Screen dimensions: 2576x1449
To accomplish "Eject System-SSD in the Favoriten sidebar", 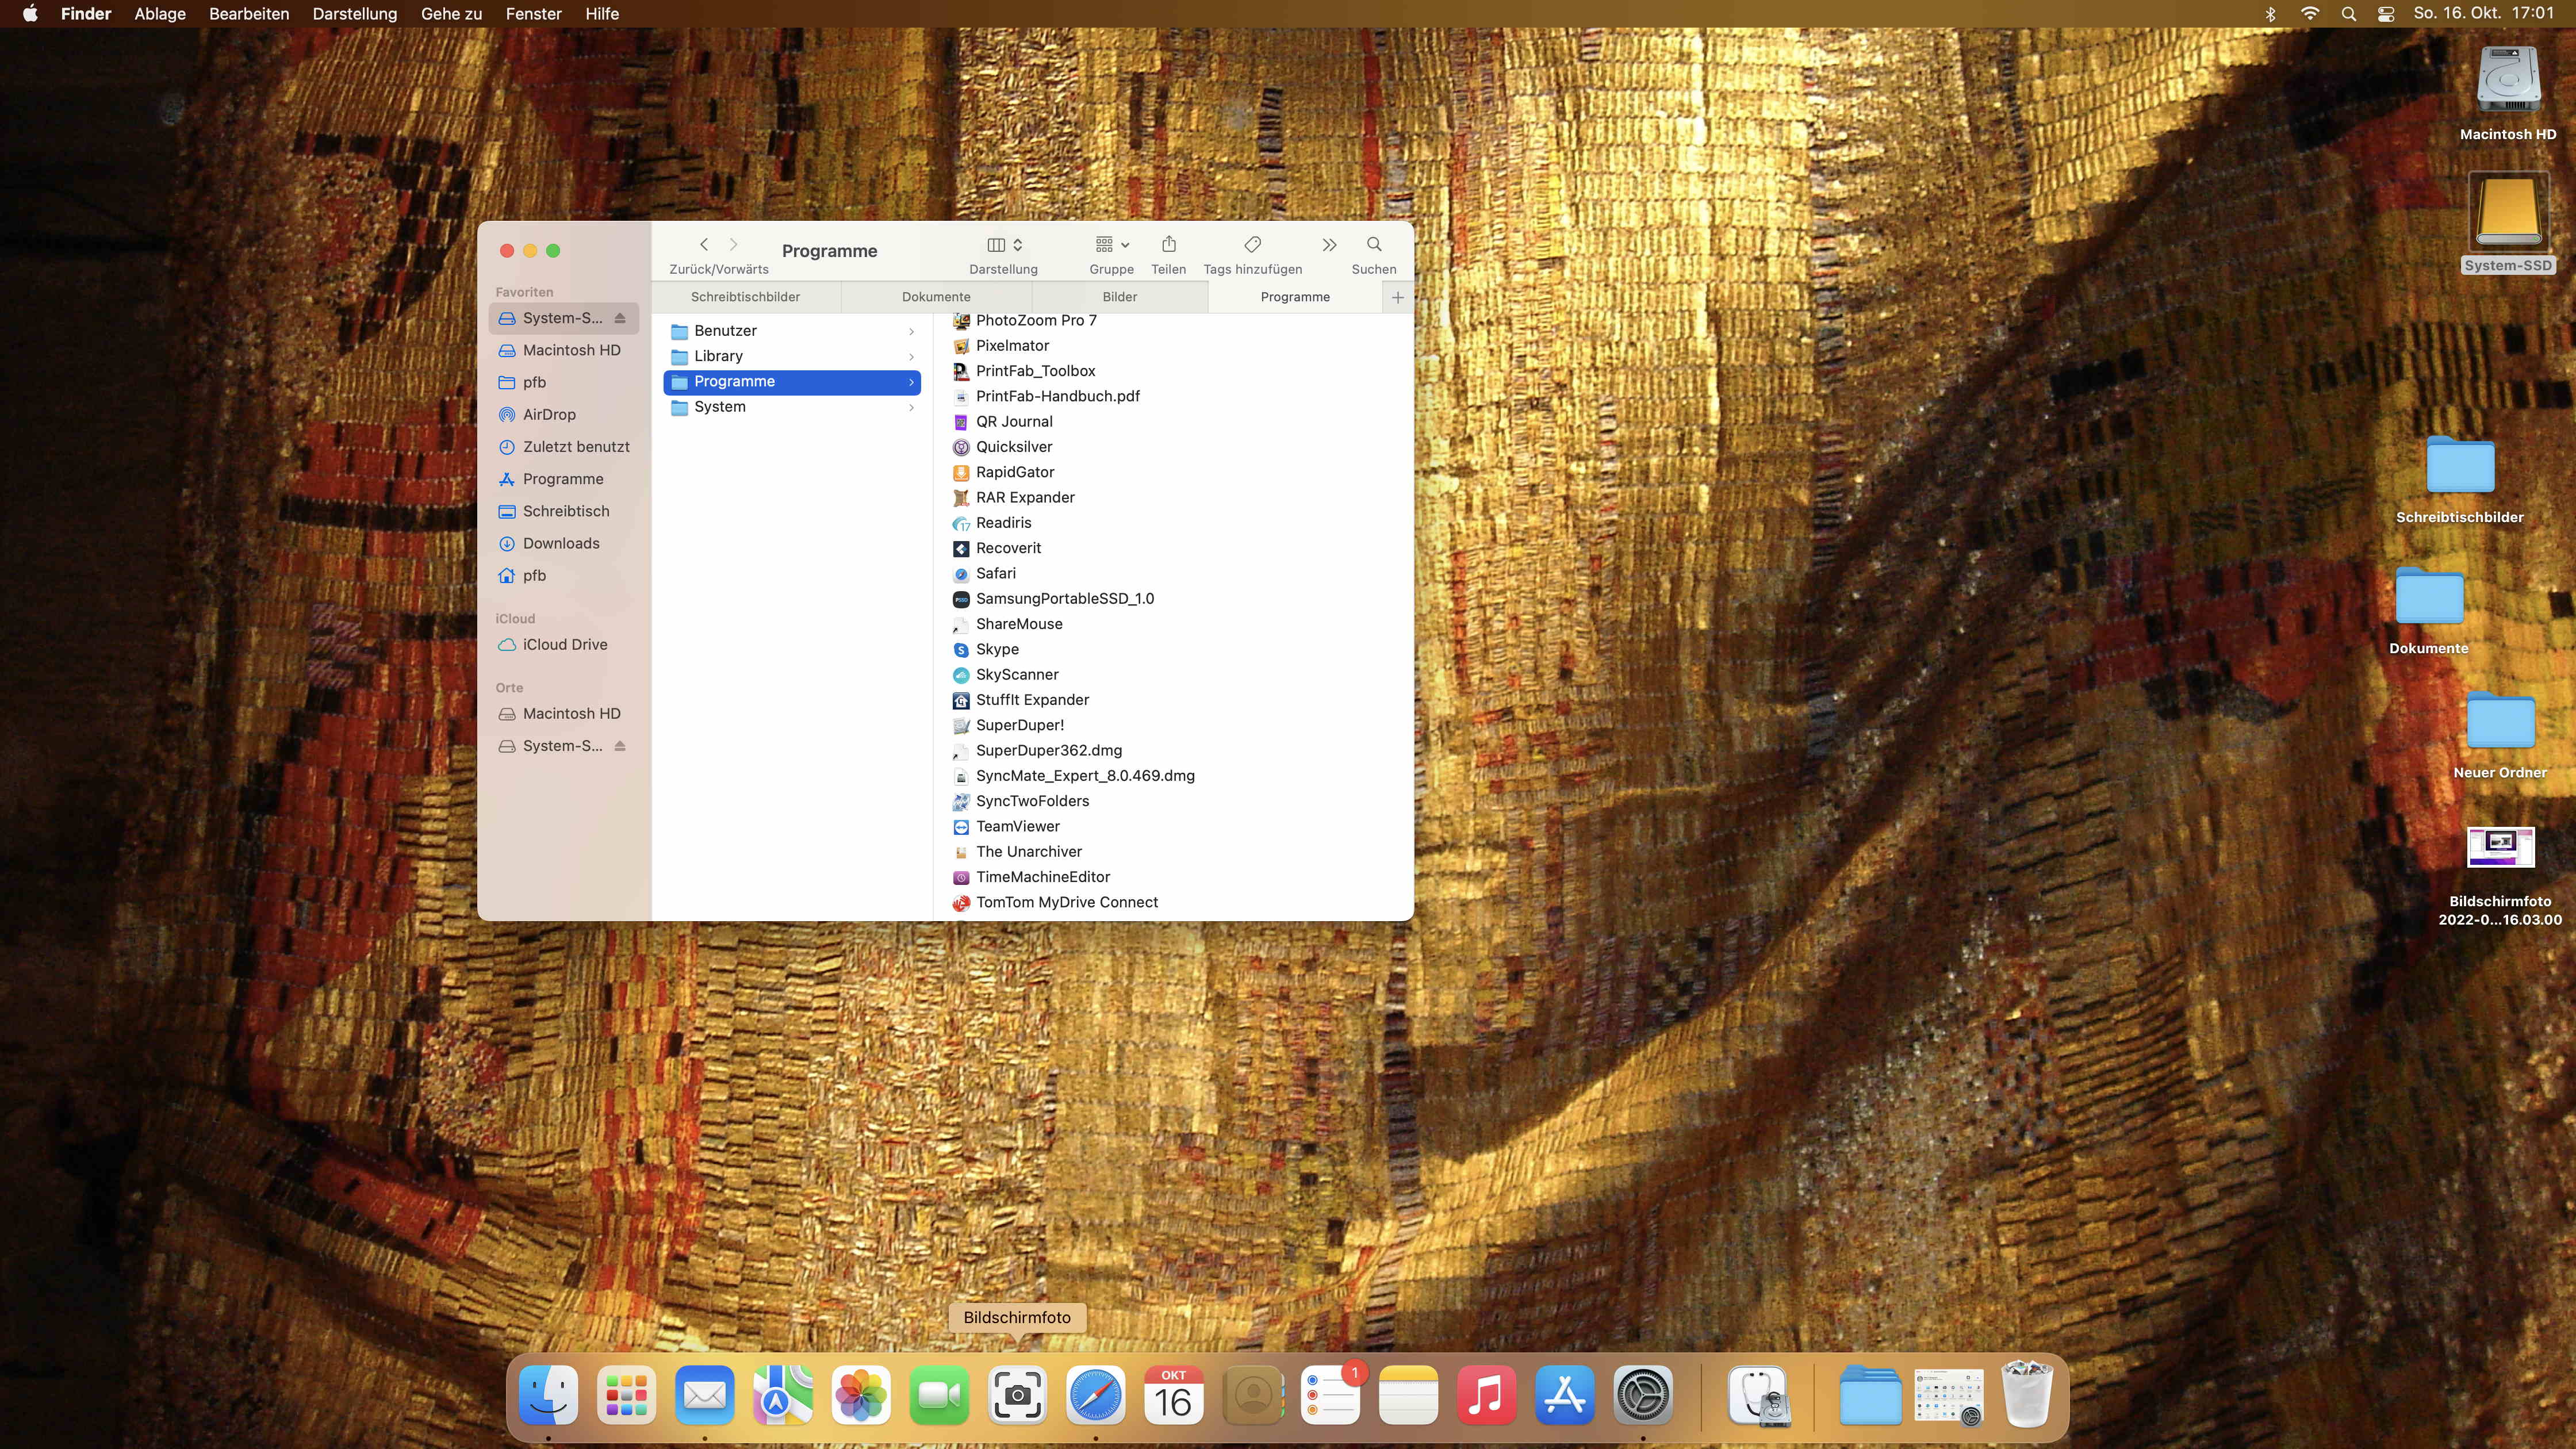I will click(620, 318).
